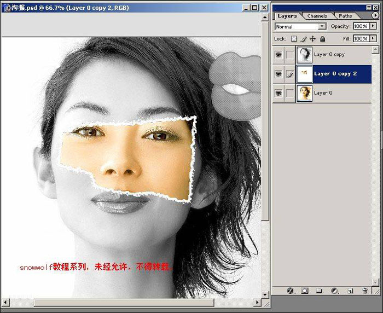Toggle visibility of Layer 0 copy 2

[x=278, y=74]
